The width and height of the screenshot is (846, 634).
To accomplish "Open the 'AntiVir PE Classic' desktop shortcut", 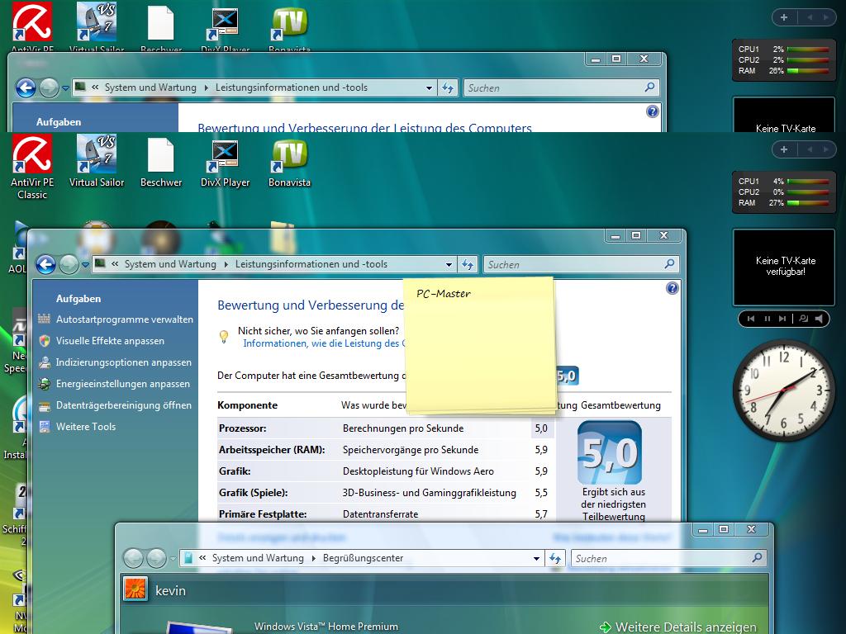I will [x=32, y=168].
